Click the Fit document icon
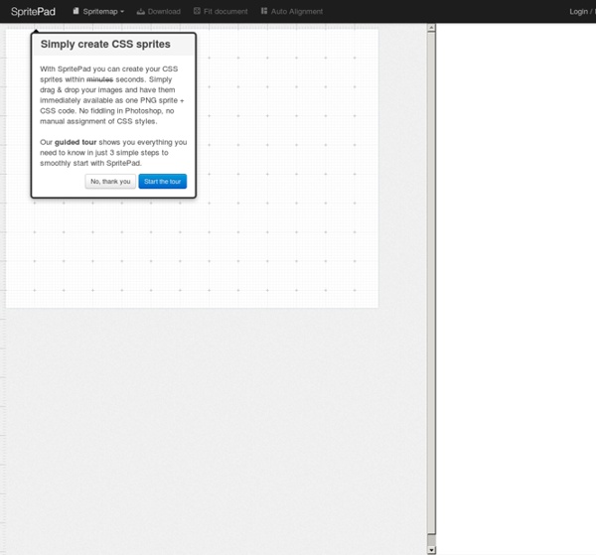The width and height of the screenshot is (596, 555). point(197,11)
